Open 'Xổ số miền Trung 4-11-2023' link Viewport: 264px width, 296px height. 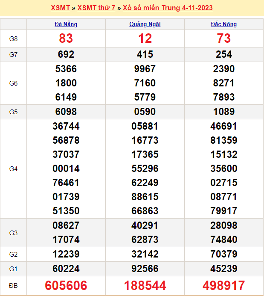point(168,8)
